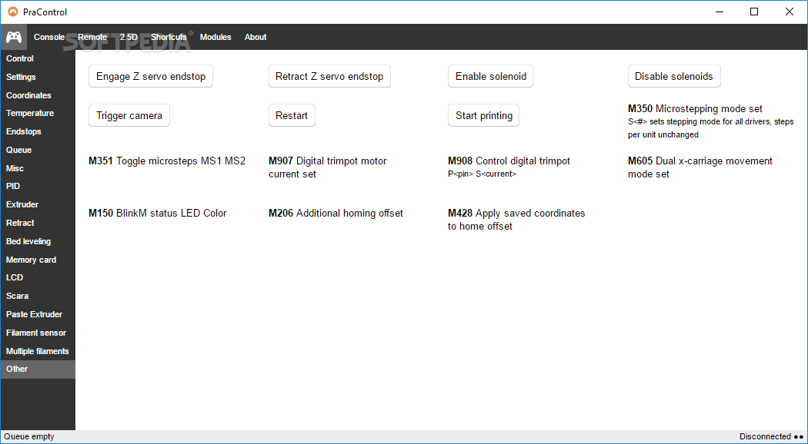Open the PID section

point(38,186)
